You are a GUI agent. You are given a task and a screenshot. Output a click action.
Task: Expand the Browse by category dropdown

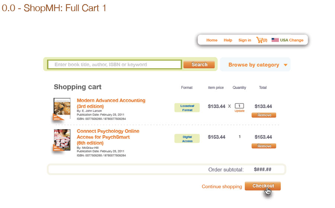(x=254, y=65)
